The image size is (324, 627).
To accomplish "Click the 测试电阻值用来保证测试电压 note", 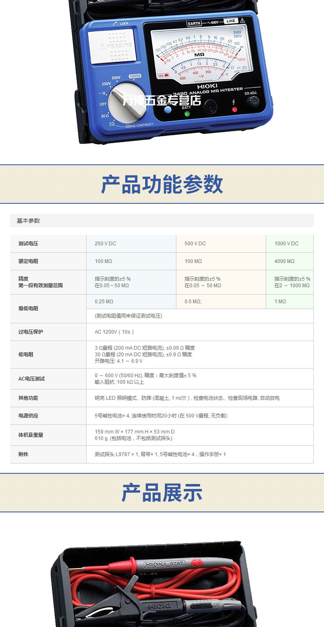I will (x=128, y=316).
